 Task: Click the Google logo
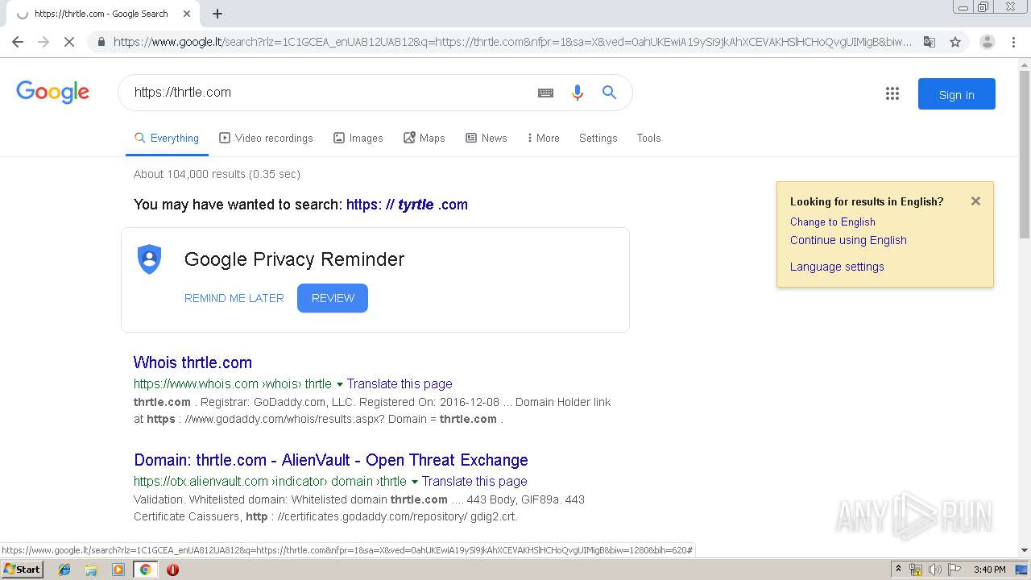point(52,92)
